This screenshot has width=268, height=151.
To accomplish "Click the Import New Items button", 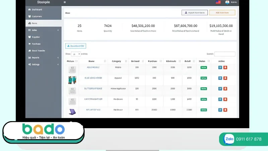I will pyautogui.click(x=195, y=12).
